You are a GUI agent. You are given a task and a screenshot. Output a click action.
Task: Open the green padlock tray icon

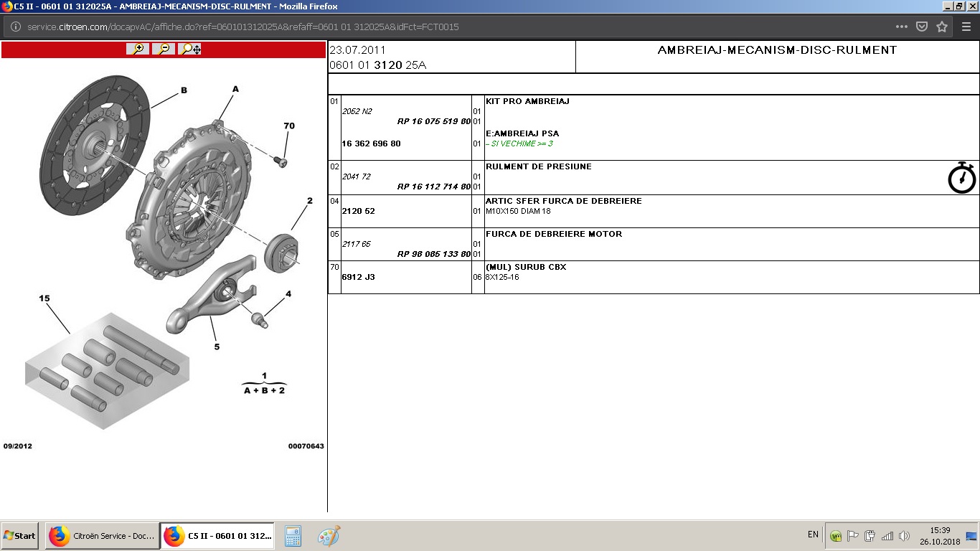coord(835,536)
